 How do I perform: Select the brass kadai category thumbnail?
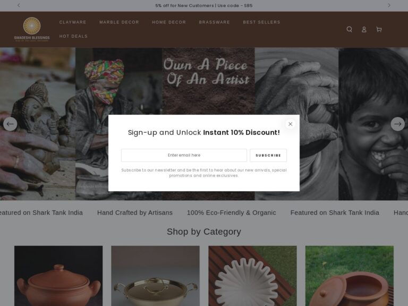pos(155,276)
